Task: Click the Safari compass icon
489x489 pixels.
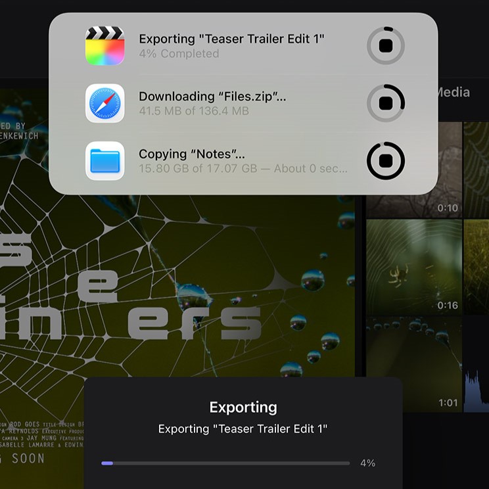Action: tap(105, 103)
